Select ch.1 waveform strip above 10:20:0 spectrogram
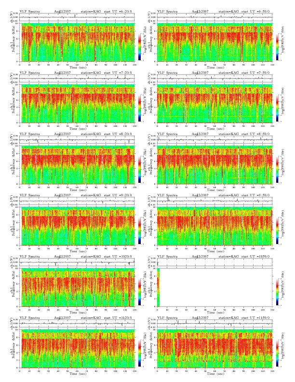Image resolution: width=295 pixels, height=382 pixels. (x=77, y=262)
